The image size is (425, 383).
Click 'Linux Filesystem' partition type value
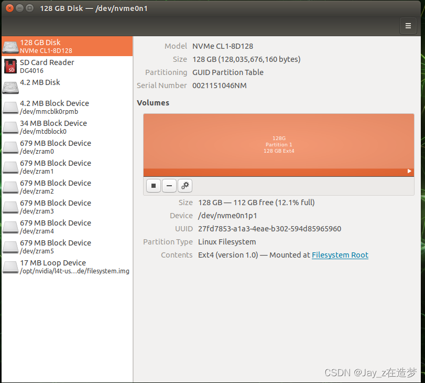click(x=227, y=242)
